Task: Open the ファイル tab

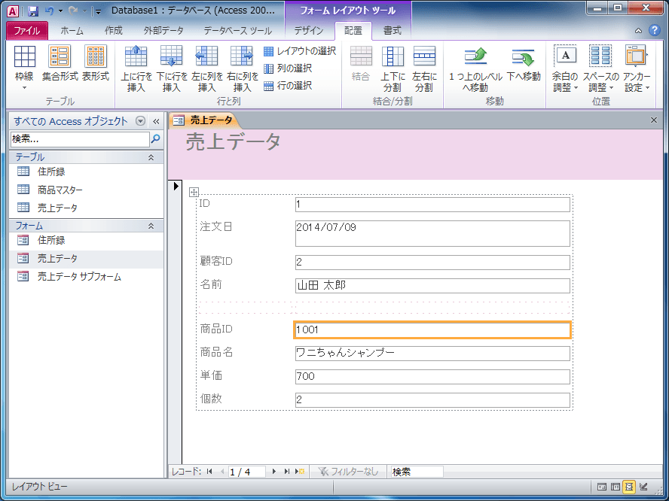Action: pyautogui.click(x=27, y=31)
